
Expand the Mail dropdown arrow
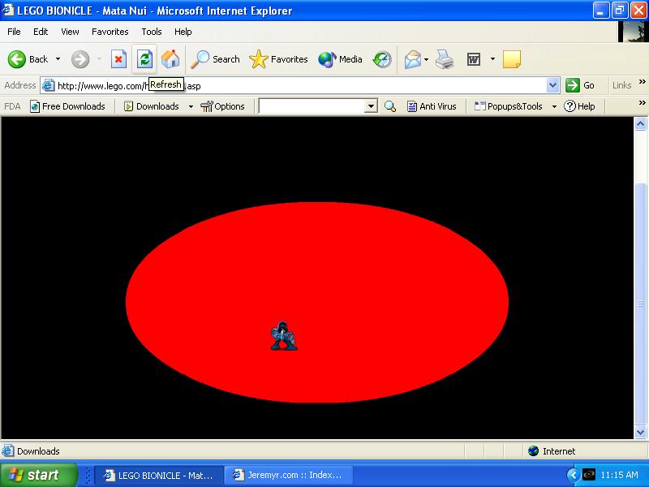tap(427, 59)
